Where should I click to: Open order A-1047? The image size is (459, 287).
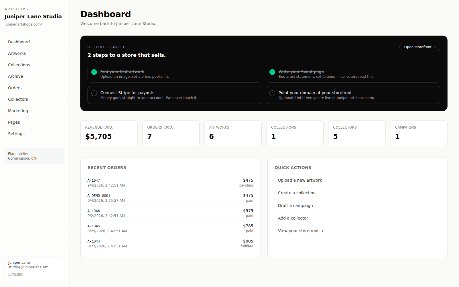(170, 183)
